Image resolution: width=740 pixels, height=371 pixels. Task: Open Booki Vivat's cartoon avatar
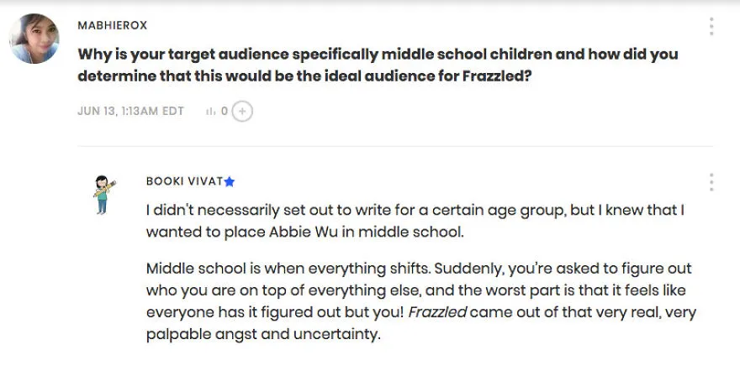pyautogui.click(x=103, y=195)
